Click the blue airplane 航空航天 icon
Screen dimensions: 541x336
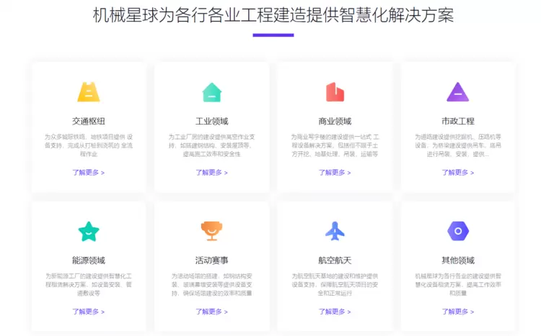(x=335, y=231)
